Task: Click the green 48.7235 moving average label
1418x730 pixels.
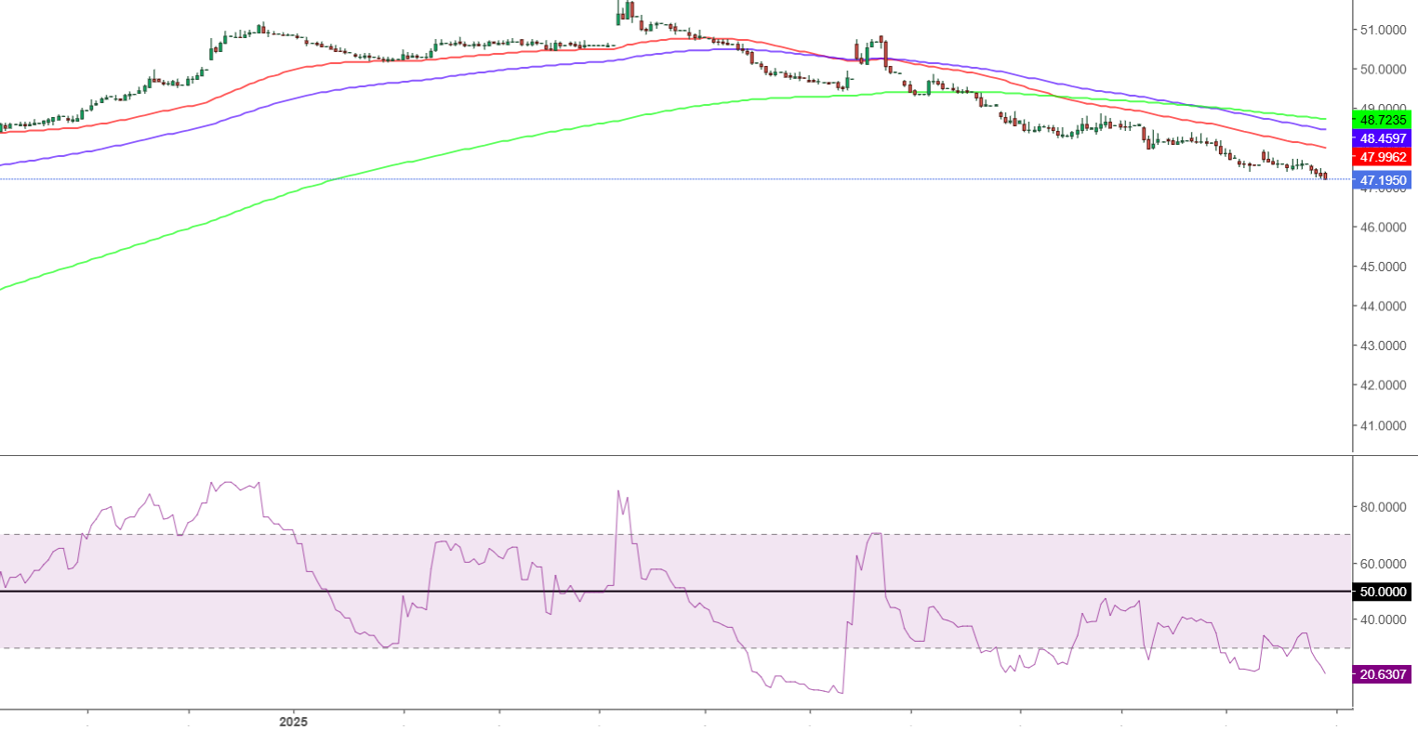Action: click(1381, 120)
